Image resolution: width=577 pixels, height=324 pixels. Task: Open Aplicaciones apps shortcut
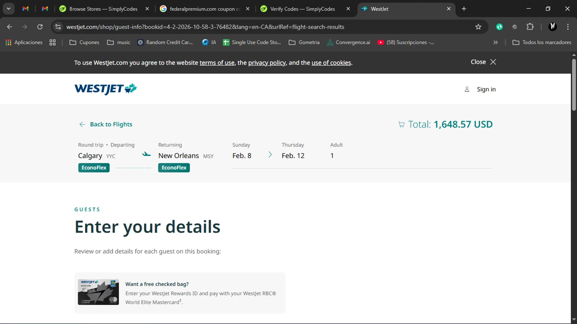pyautogui.click(x=24, y=42)
